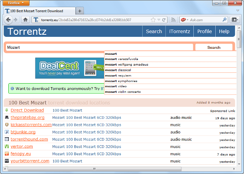
Task: Choose the 'mozart wolfgang amadeus' suggestion
Action: 170,65
